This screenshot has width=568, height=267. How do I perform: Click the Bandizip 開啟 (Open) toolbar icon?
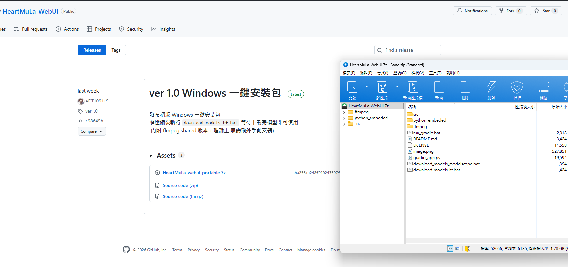pyautogui.click(x=352, y=87)
